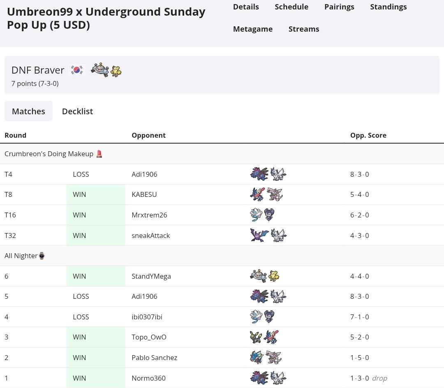Click the drop label in Normo360's row
Screen dimensions: 444x388
coord(380,378)
